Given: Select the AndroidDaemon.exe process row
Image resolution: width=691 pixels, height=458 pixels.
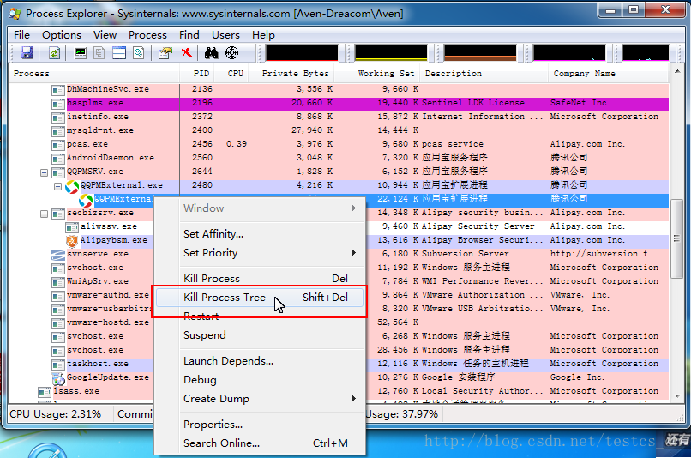Looking at the screenshot, I should tap(339, 158).
